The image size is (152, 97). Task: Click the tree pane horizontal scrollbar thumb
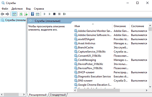tap(11, 94)
